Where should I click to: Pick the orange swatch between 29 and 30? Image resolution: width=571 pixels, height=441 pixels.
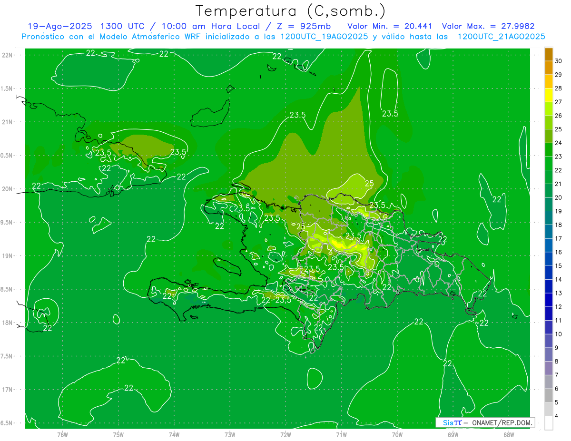click(549, 68)
